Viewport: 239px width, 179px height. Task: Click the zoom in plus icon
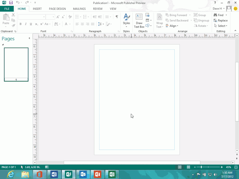pos(222,167)
